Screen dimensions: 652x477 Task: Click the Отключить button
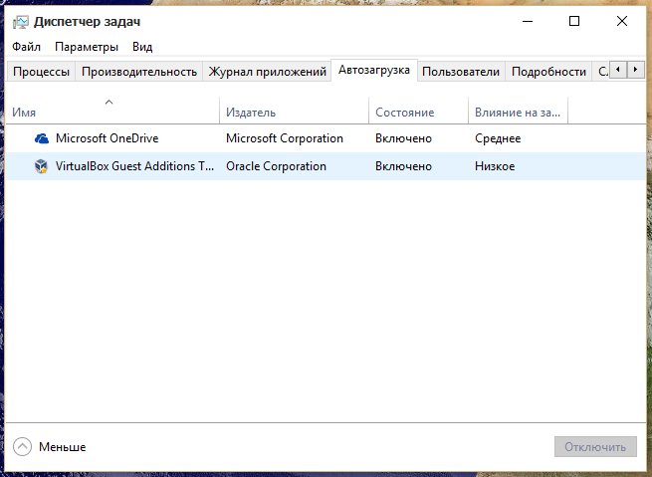coord(595,447)
